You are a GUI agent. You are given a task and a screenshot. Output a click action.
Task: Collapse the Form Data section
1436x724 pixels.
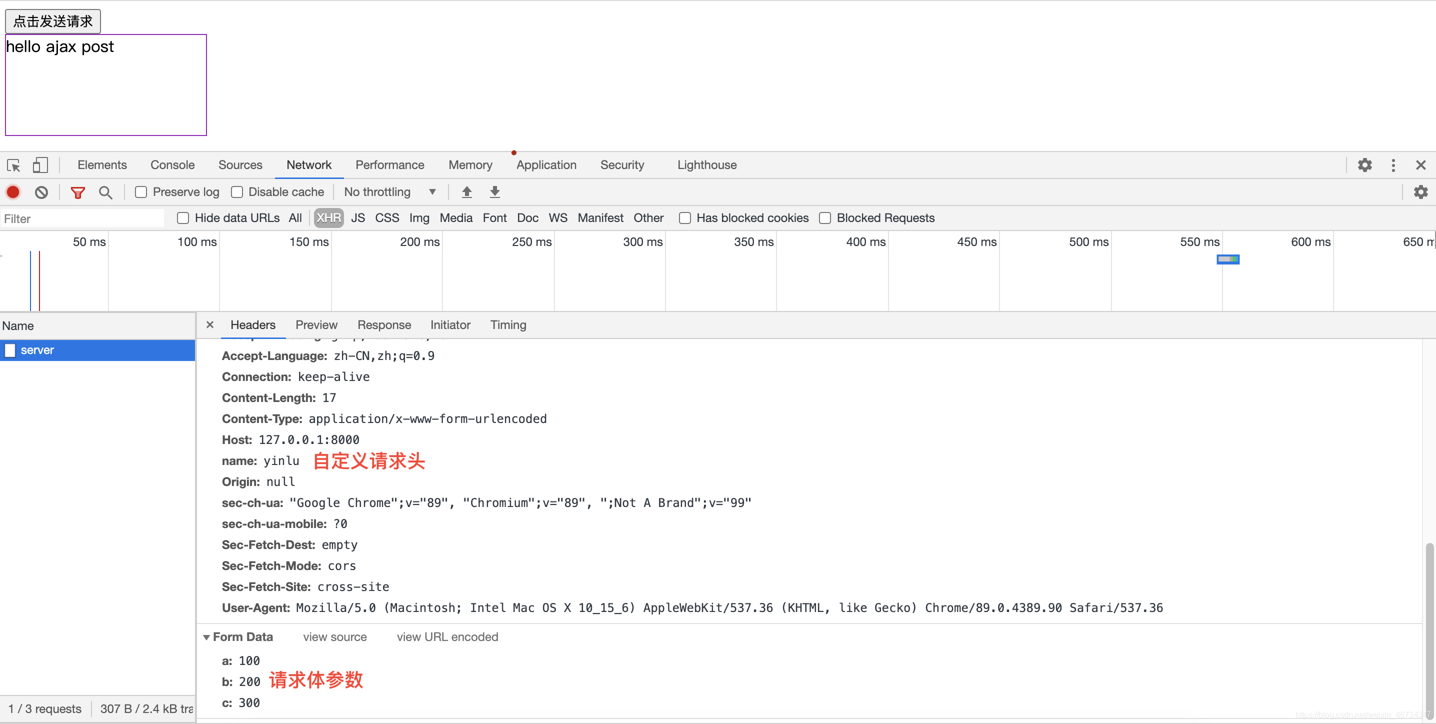point(206,637)
